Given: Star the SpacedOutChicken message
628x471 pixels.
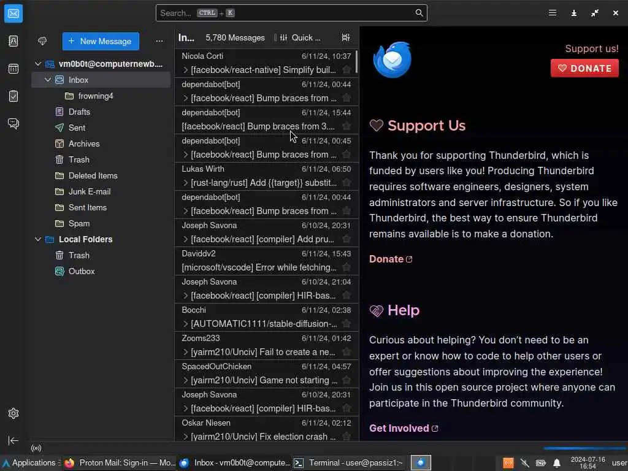Looking at the screenshot, I should pyautogui.click(x=347, y=380).
